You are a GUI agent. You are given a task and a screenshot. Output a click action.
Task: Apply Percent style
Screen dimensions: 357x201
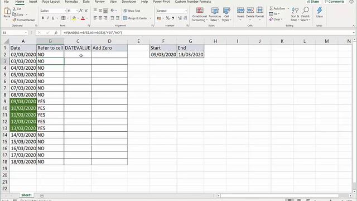pyautogui.click(x=167, y=18)
